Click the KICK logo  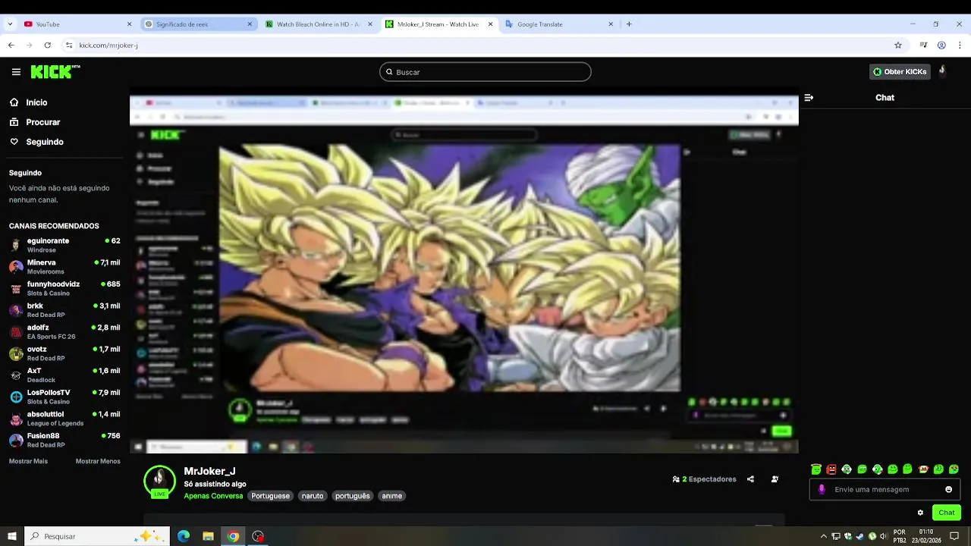(55, 72)
